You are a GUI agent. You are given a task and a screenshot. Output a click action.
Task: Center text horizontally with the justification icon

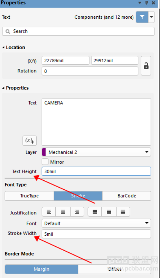tap(63, 212)
